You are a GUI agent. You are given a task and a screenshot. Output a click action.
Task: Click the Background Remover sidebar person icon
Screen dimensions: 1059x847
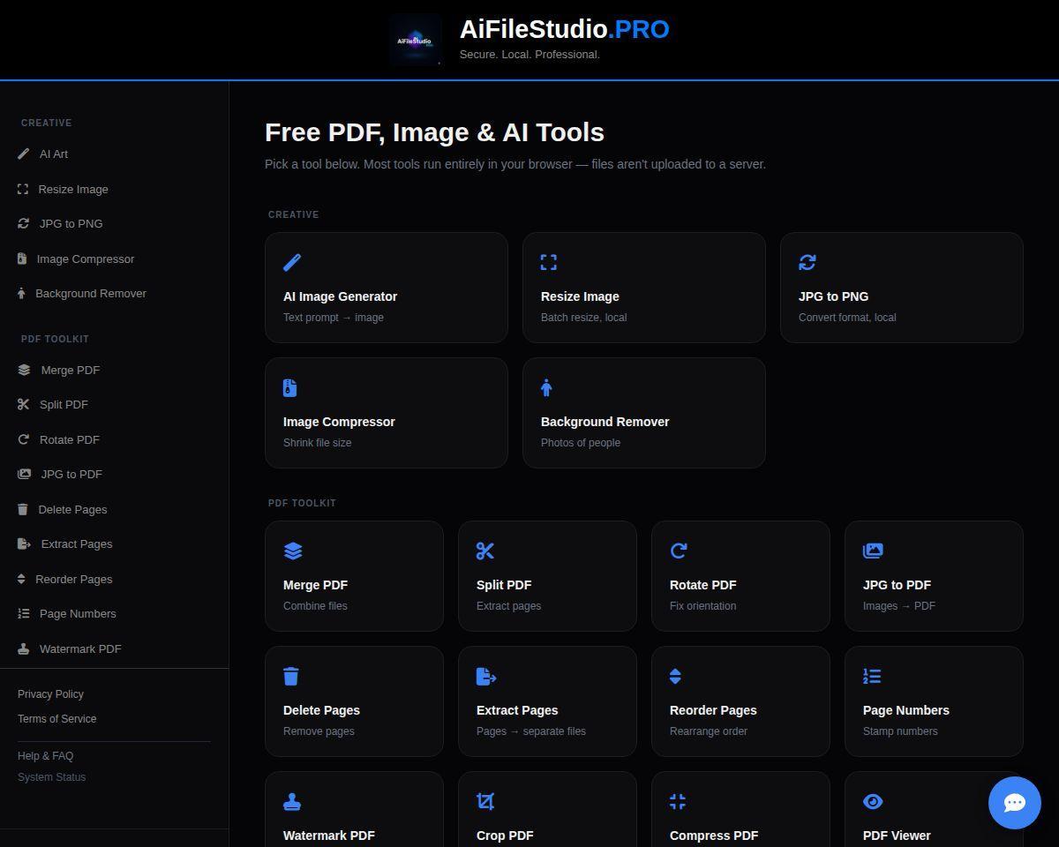[21, 293]
